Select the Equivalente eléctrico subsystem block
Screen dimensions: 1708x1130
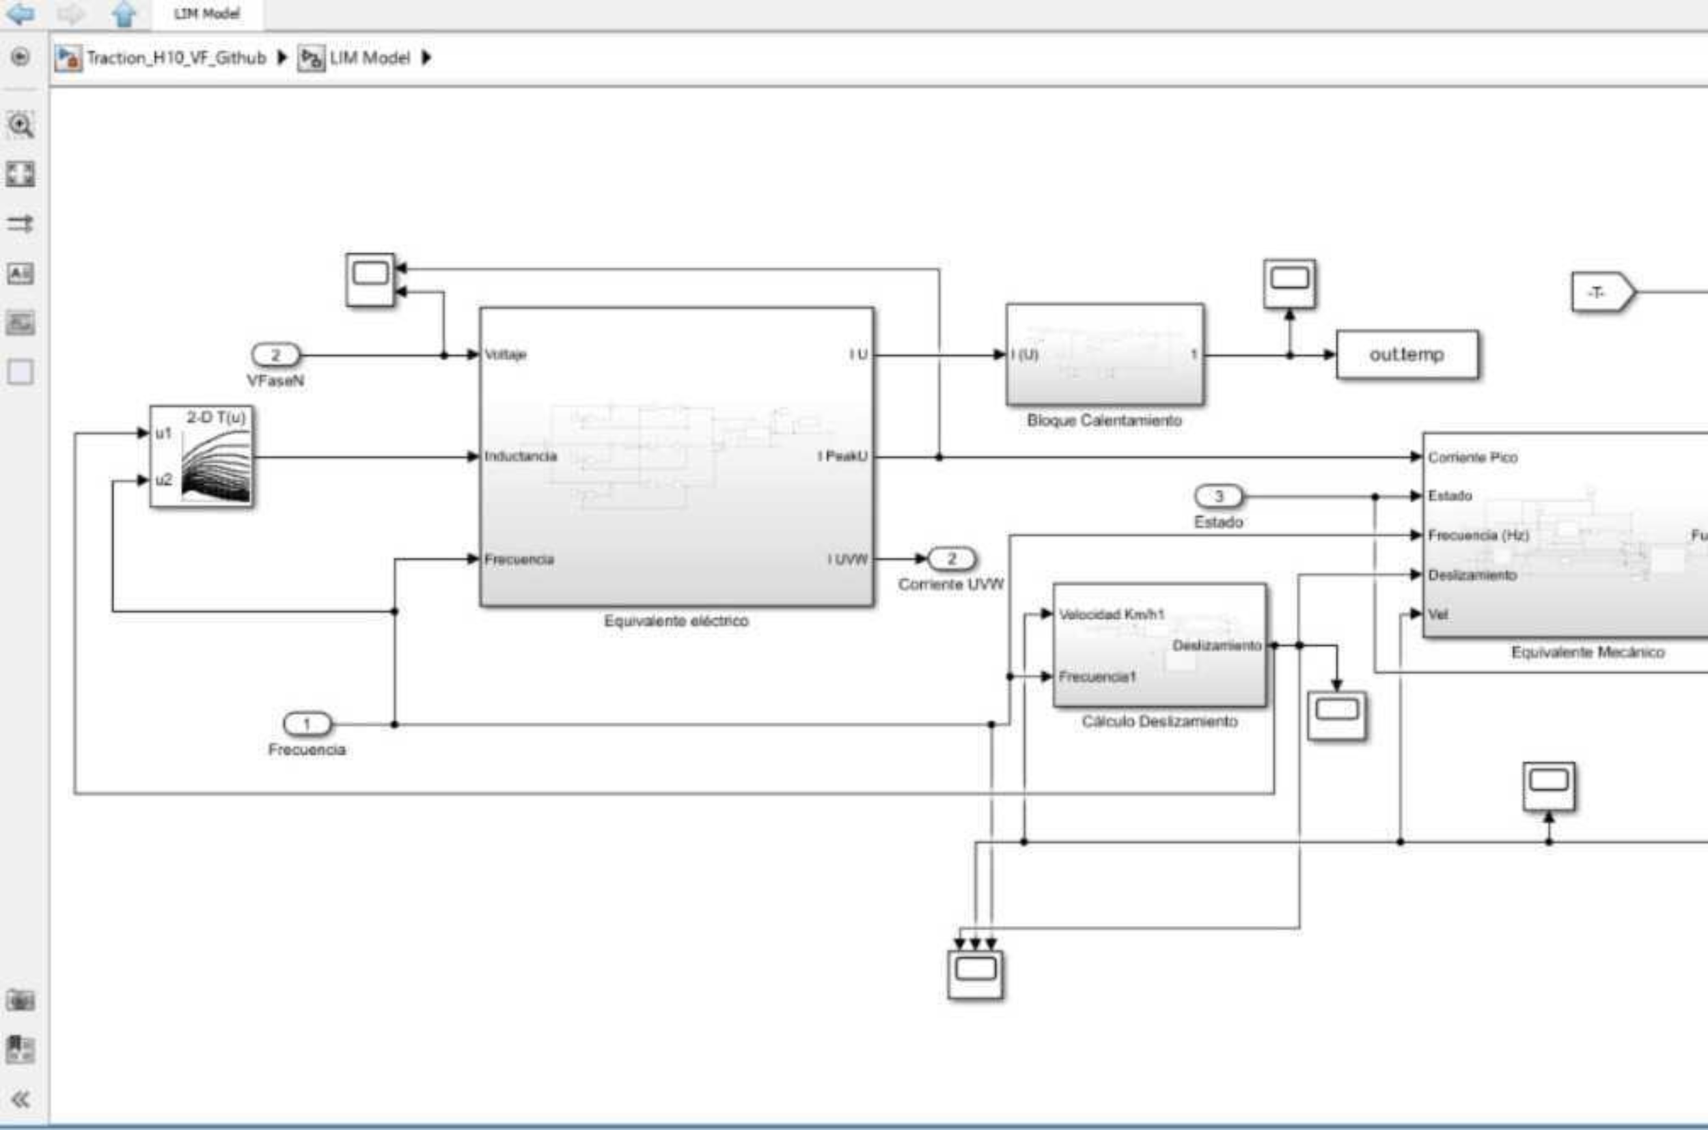(x=676, y=457)
